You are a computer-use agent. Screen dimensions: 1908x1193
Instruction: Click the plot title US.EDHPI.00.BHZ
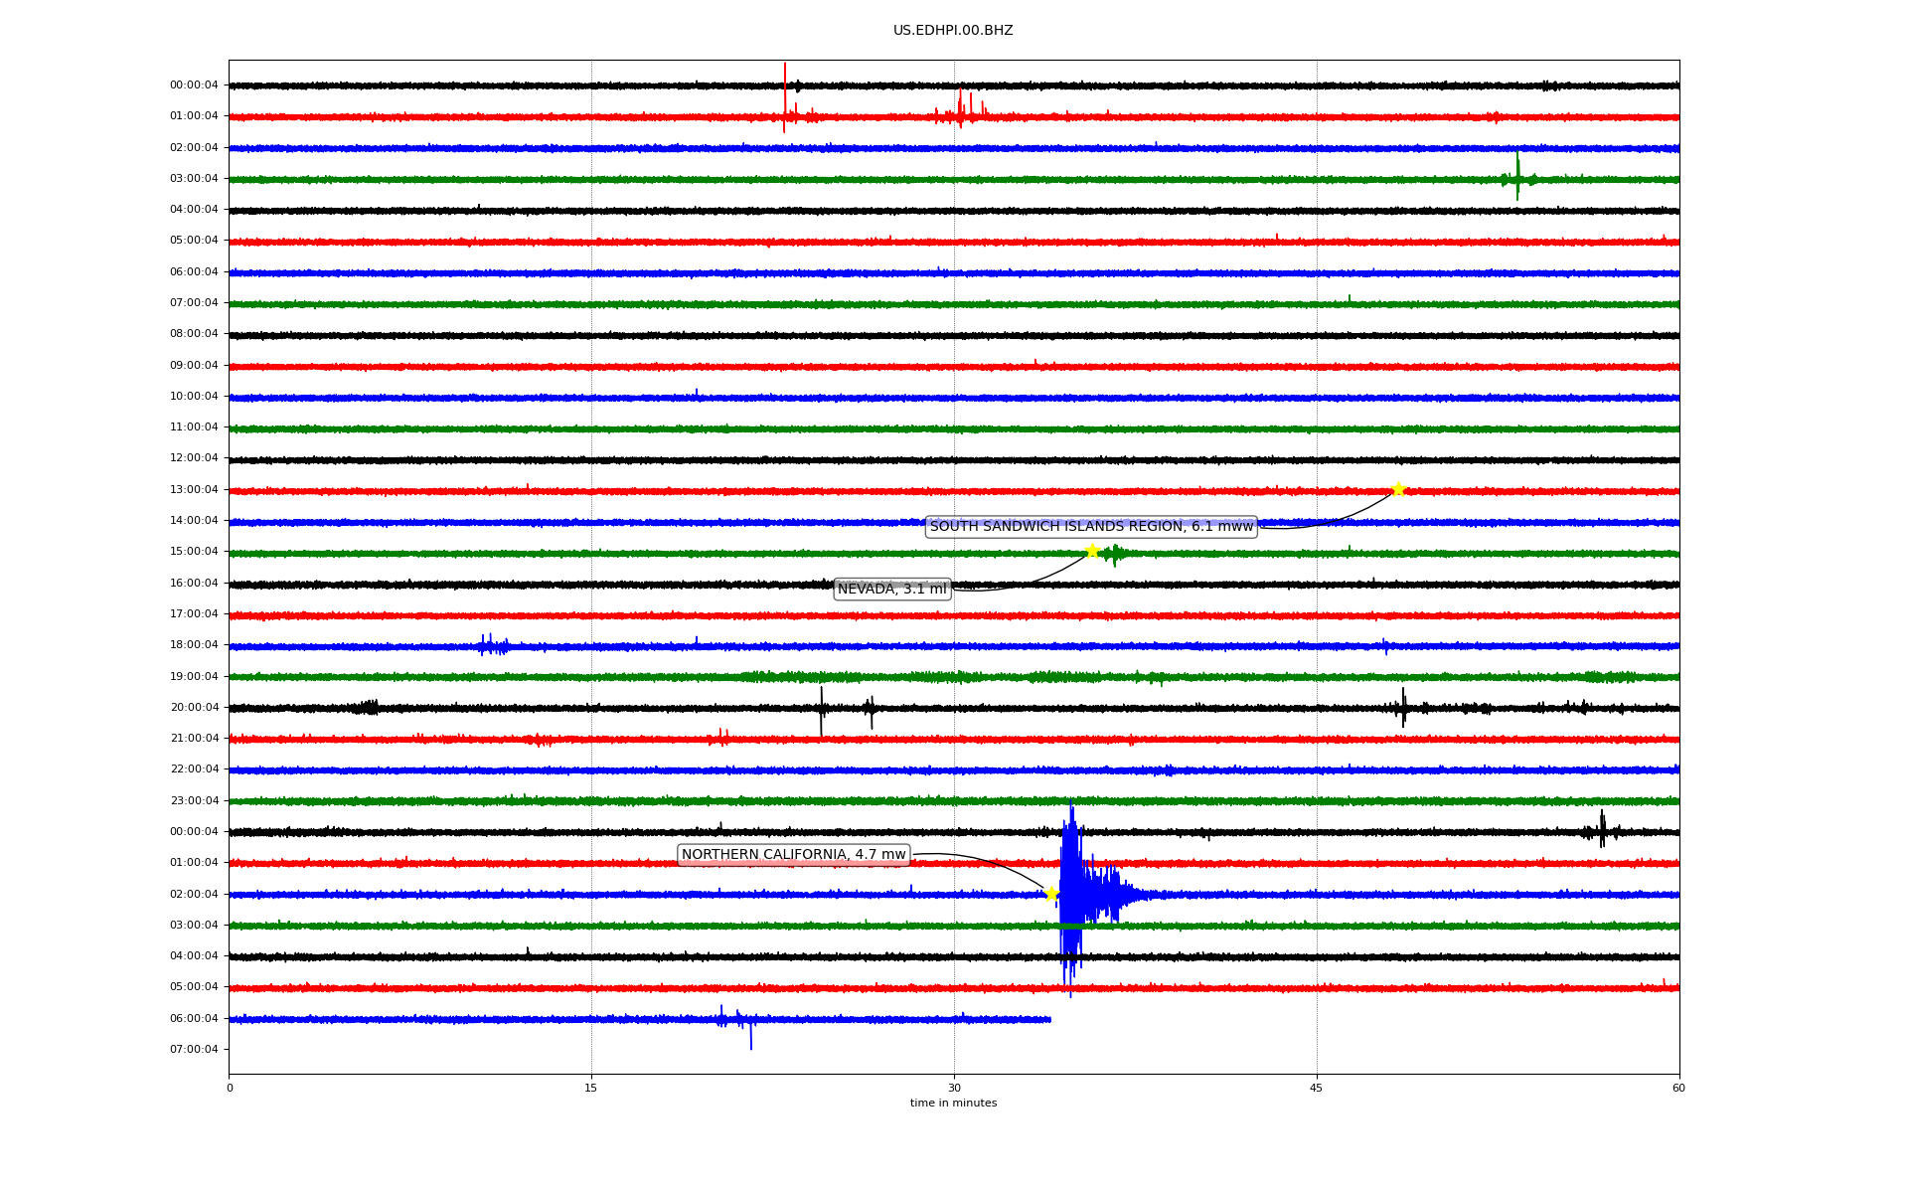click(x=953, y=31)
